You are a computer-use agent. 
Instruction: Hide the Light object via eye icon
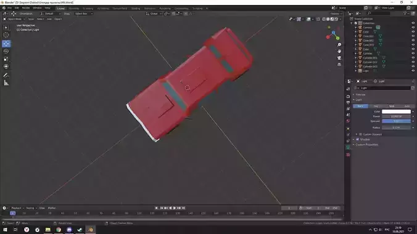tap(413, 71)
